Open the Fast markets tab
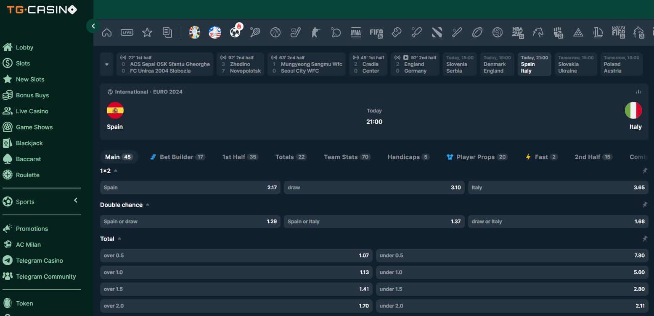654x316 pixels. [542, 157]
